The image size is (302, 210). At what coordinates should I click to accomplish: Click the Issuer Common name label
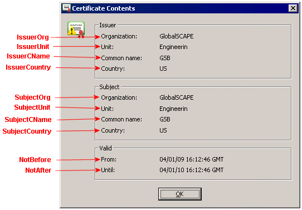[121, 58]
